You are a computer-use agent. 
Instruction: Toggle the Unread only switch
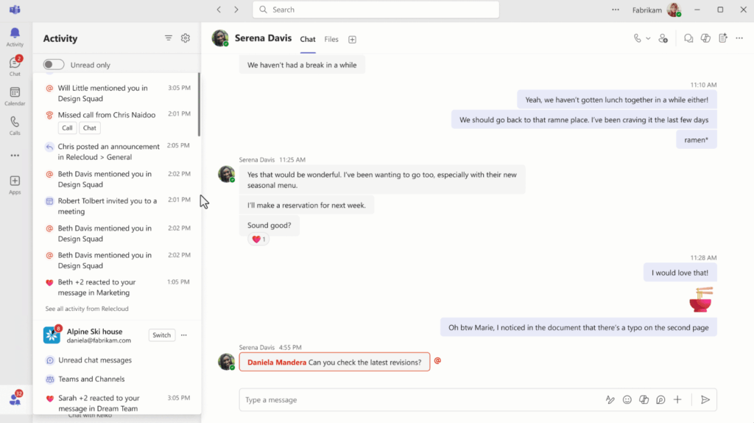pyautogui.click(x=54, y=65)
